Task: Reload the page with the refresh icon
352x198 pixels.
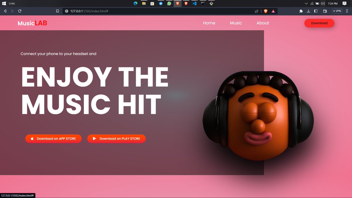Action: [20, 11]
